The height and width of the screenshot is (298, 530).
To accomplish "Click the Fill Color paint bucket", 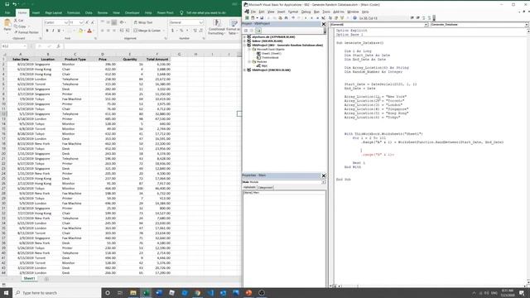I will 80,31.
